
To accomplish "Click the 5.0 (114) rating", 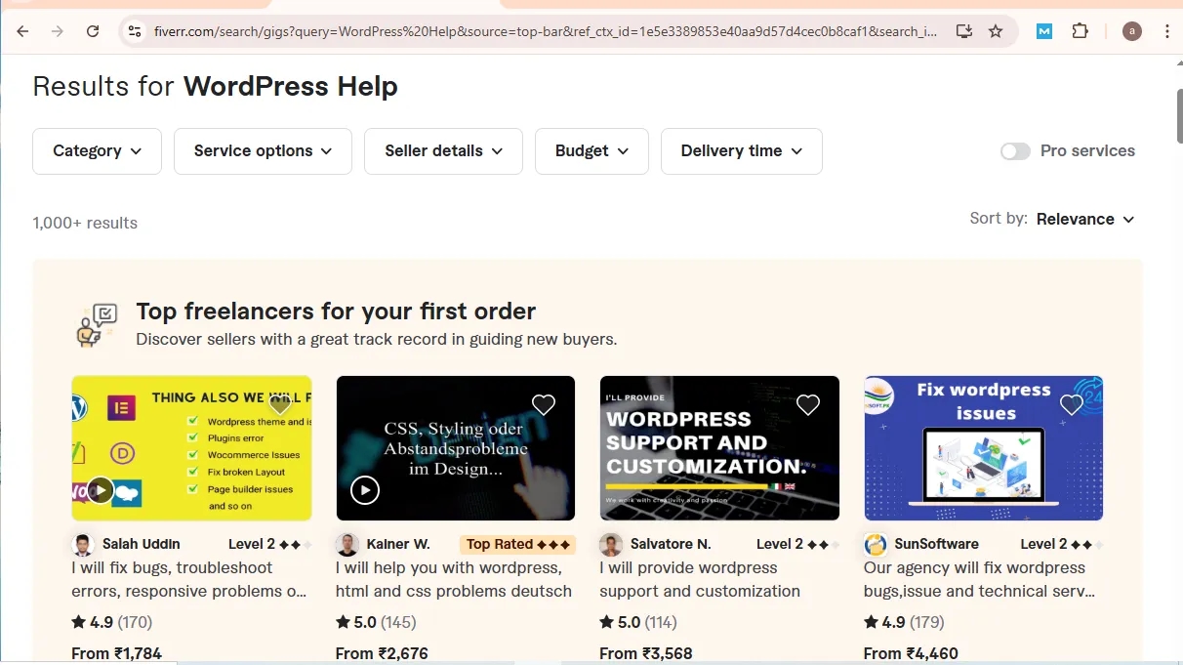I will coord(638,622).
